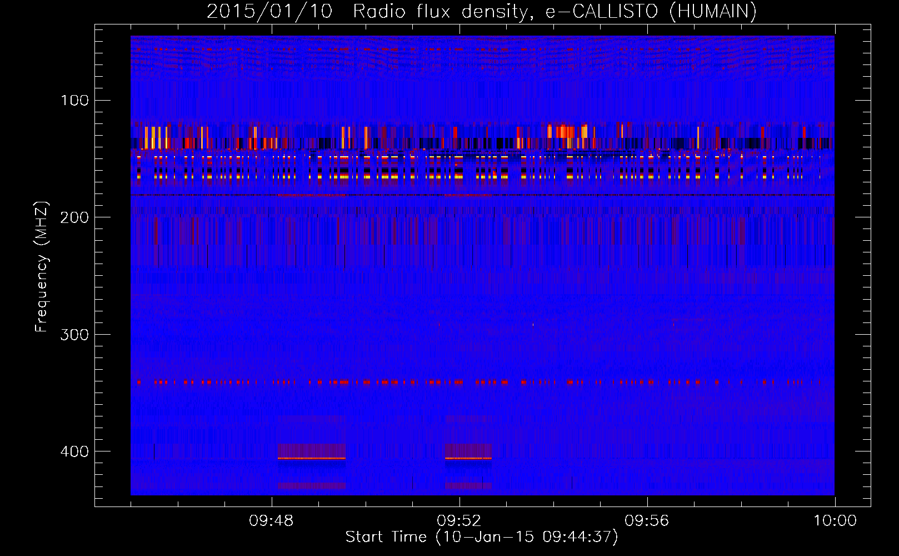Click the '400' frequency tick label
The height and width of the screenshot is (556, 899).
[74, 451]
